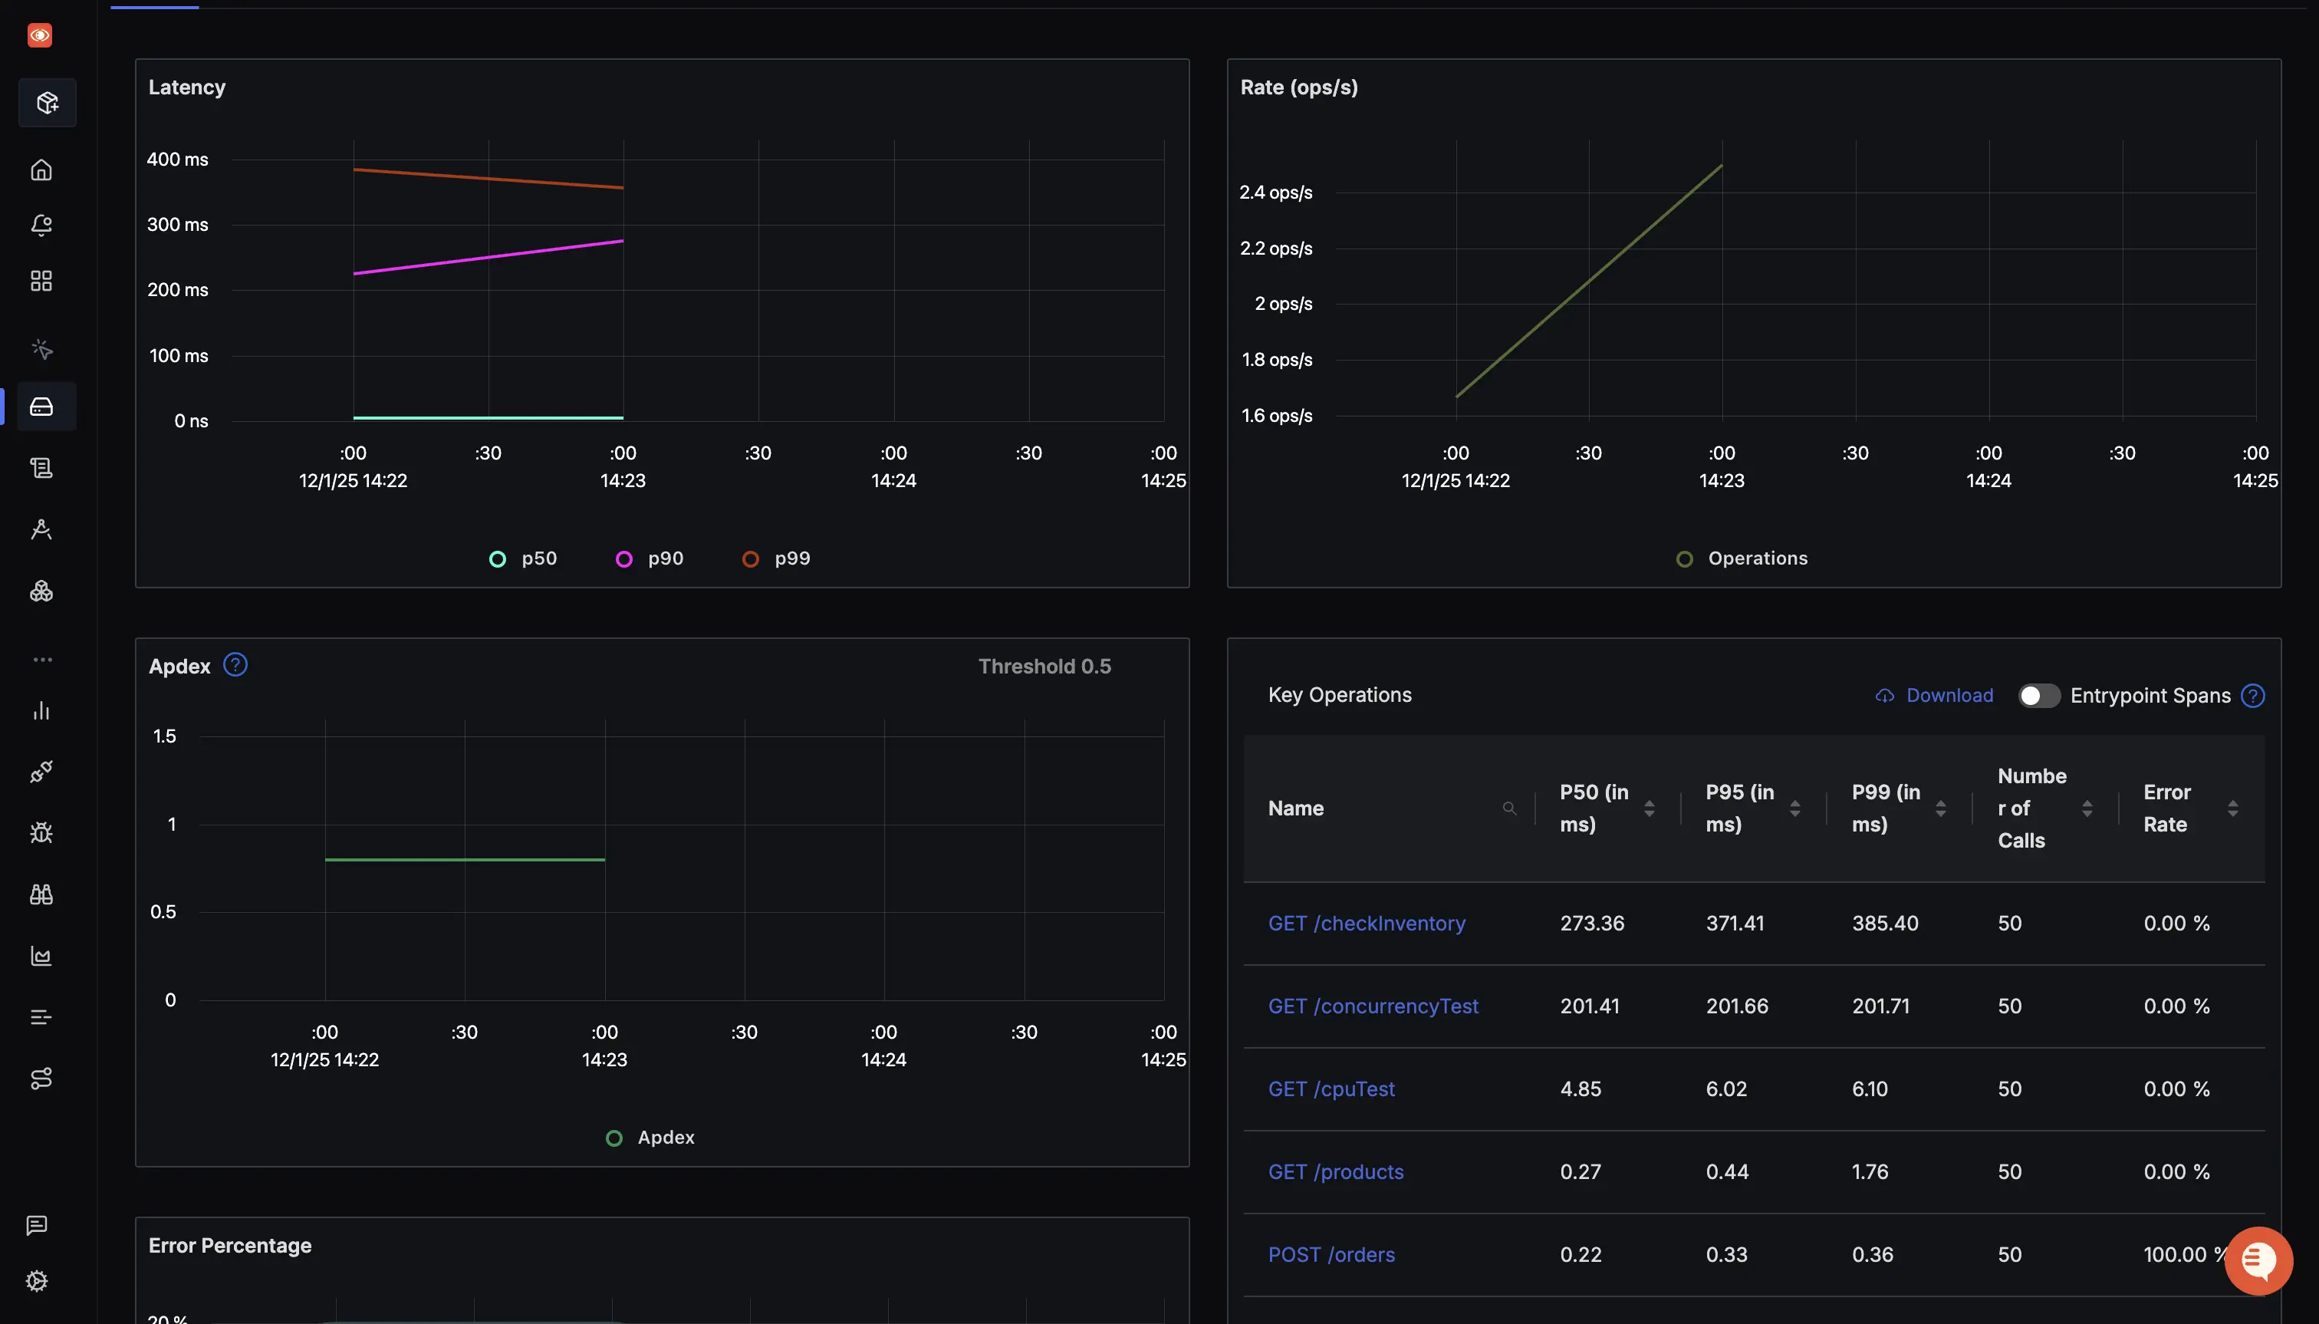2319x1324 pixels.
Task: Open the GET /checkInventory operation
Action: tap(1367, 923)
